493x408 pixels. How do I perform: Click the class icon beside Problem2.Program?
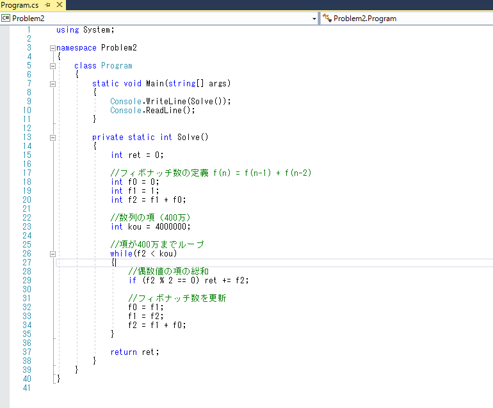pos(327,18)
